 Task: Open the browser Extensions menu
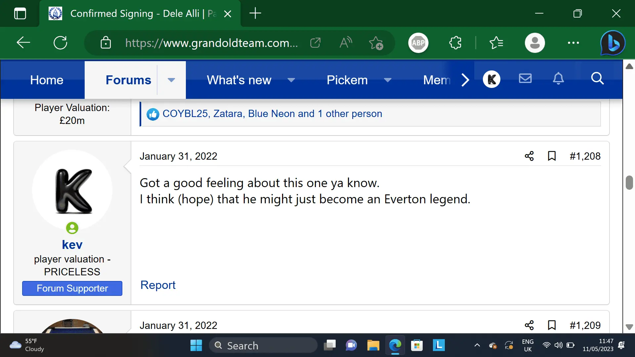pos(455,43)
